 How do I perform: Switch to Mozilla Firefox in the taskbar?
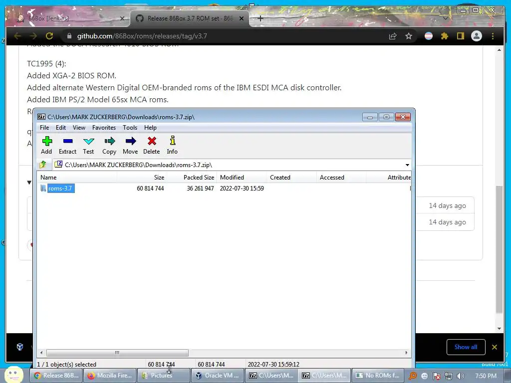(x=110, y=376)
